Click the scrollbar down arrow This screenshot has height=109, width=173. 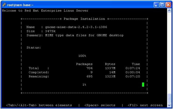point(169,105)
